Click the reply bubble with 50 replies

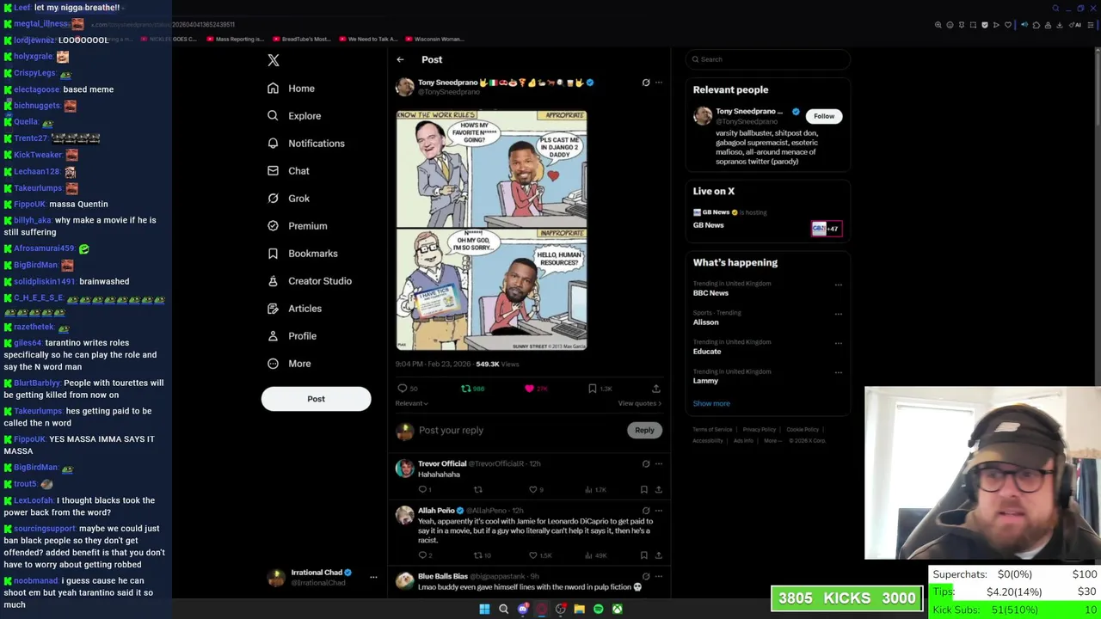402,389
